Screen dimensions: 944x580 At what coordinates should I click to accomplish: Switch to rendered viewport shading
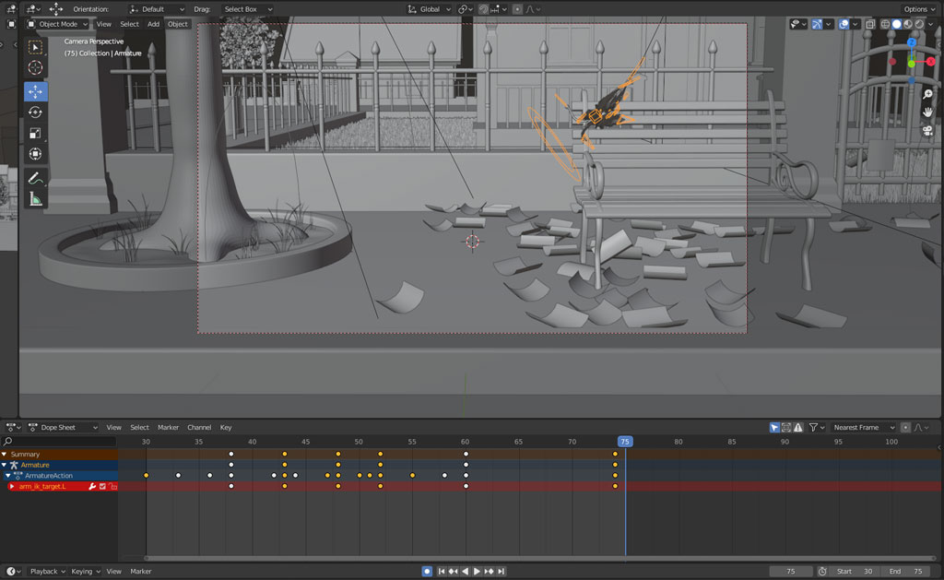click(919, 24)
